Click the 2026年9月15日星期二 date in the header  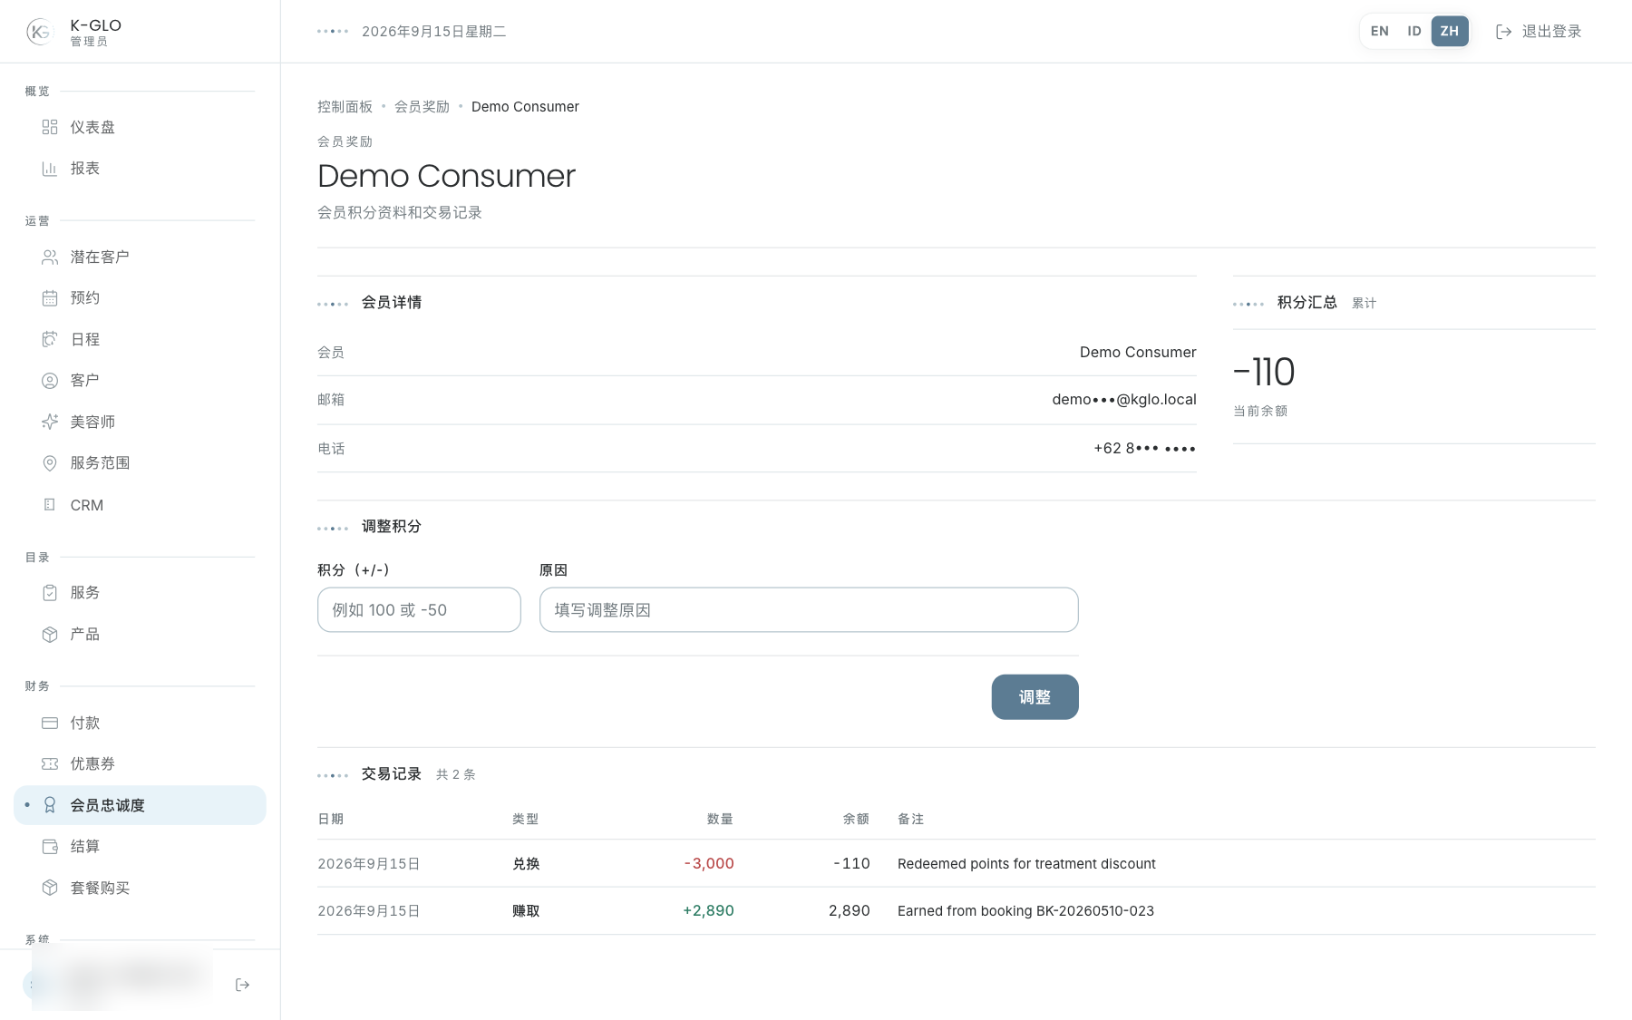433,32
